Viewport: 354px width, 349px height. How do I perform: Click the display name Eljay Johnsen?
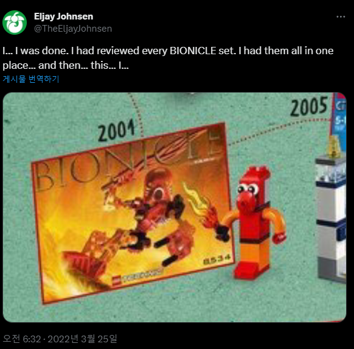coord(63,16)
